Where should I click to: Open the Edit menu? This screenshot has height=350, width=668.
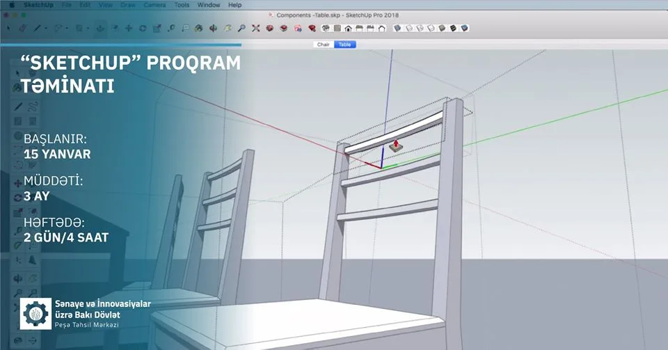pos(85,5)
